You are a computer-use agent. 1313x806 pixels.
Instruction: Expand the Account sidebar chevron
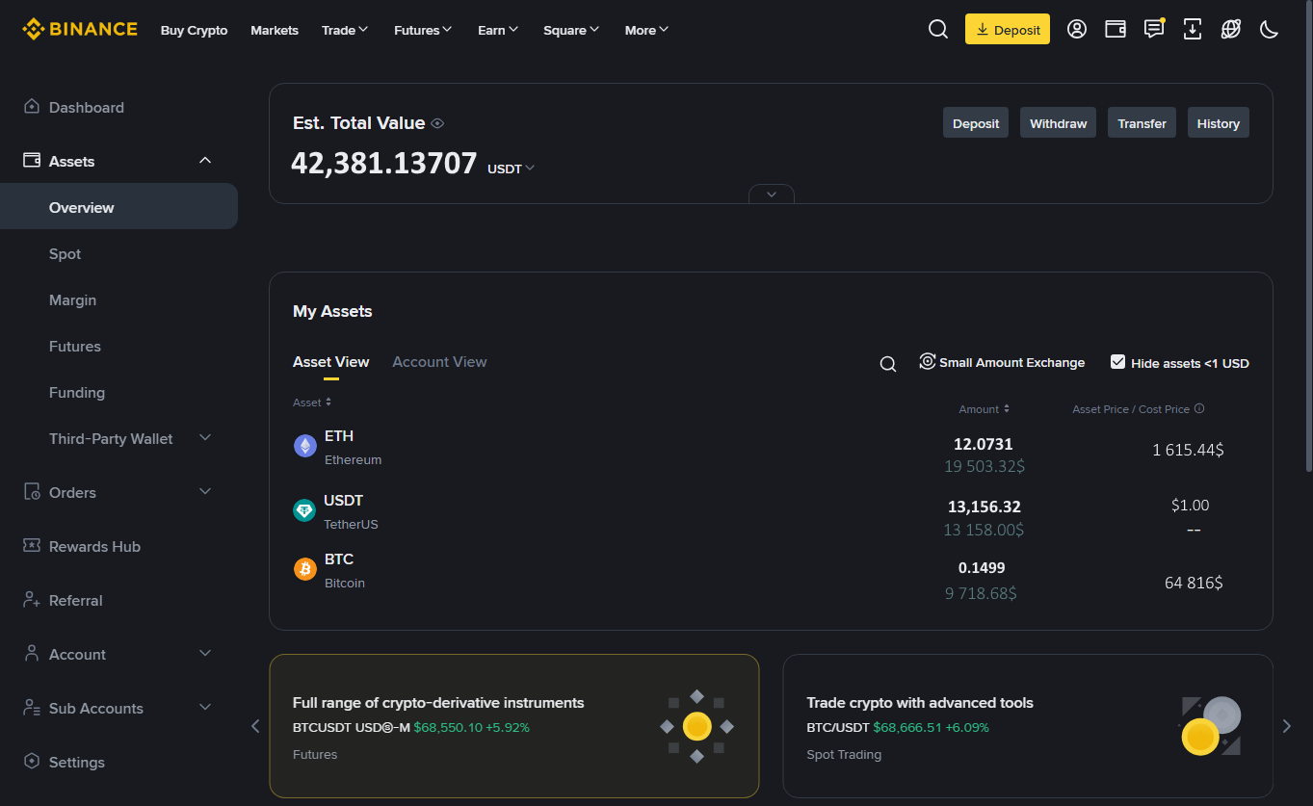coord(205,654)
